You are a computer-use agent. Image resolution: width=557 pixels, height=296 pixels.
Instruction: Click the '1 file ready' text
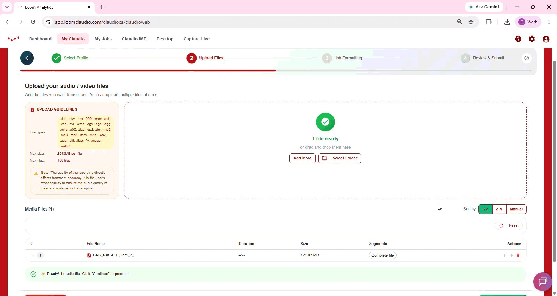coord(325,139)
